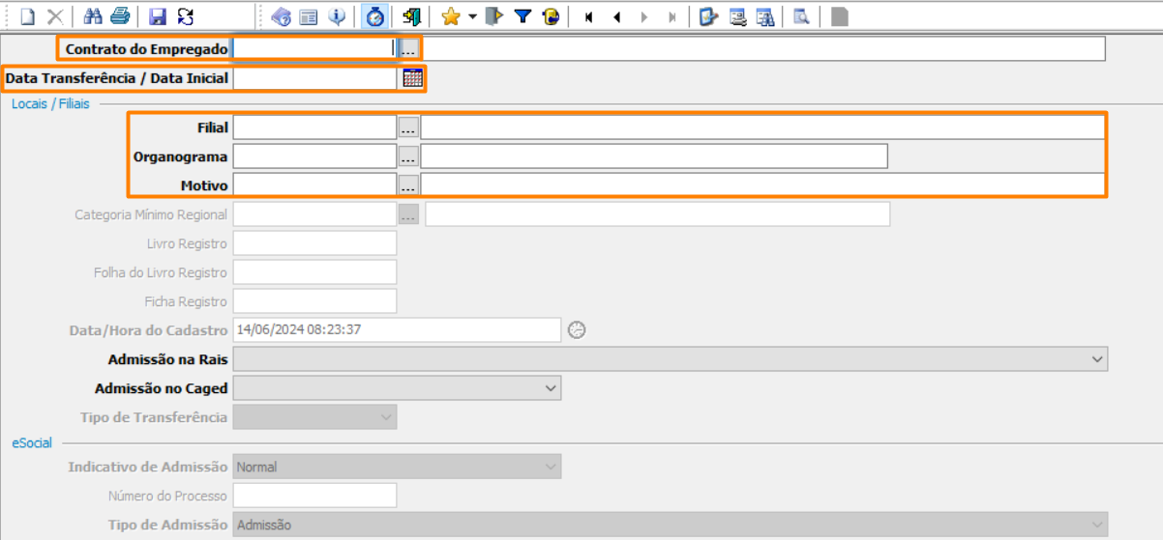Screen dimensions: 1163x540
Task: Click the door with arrow icon beside favorites
Action: [494, 16]
